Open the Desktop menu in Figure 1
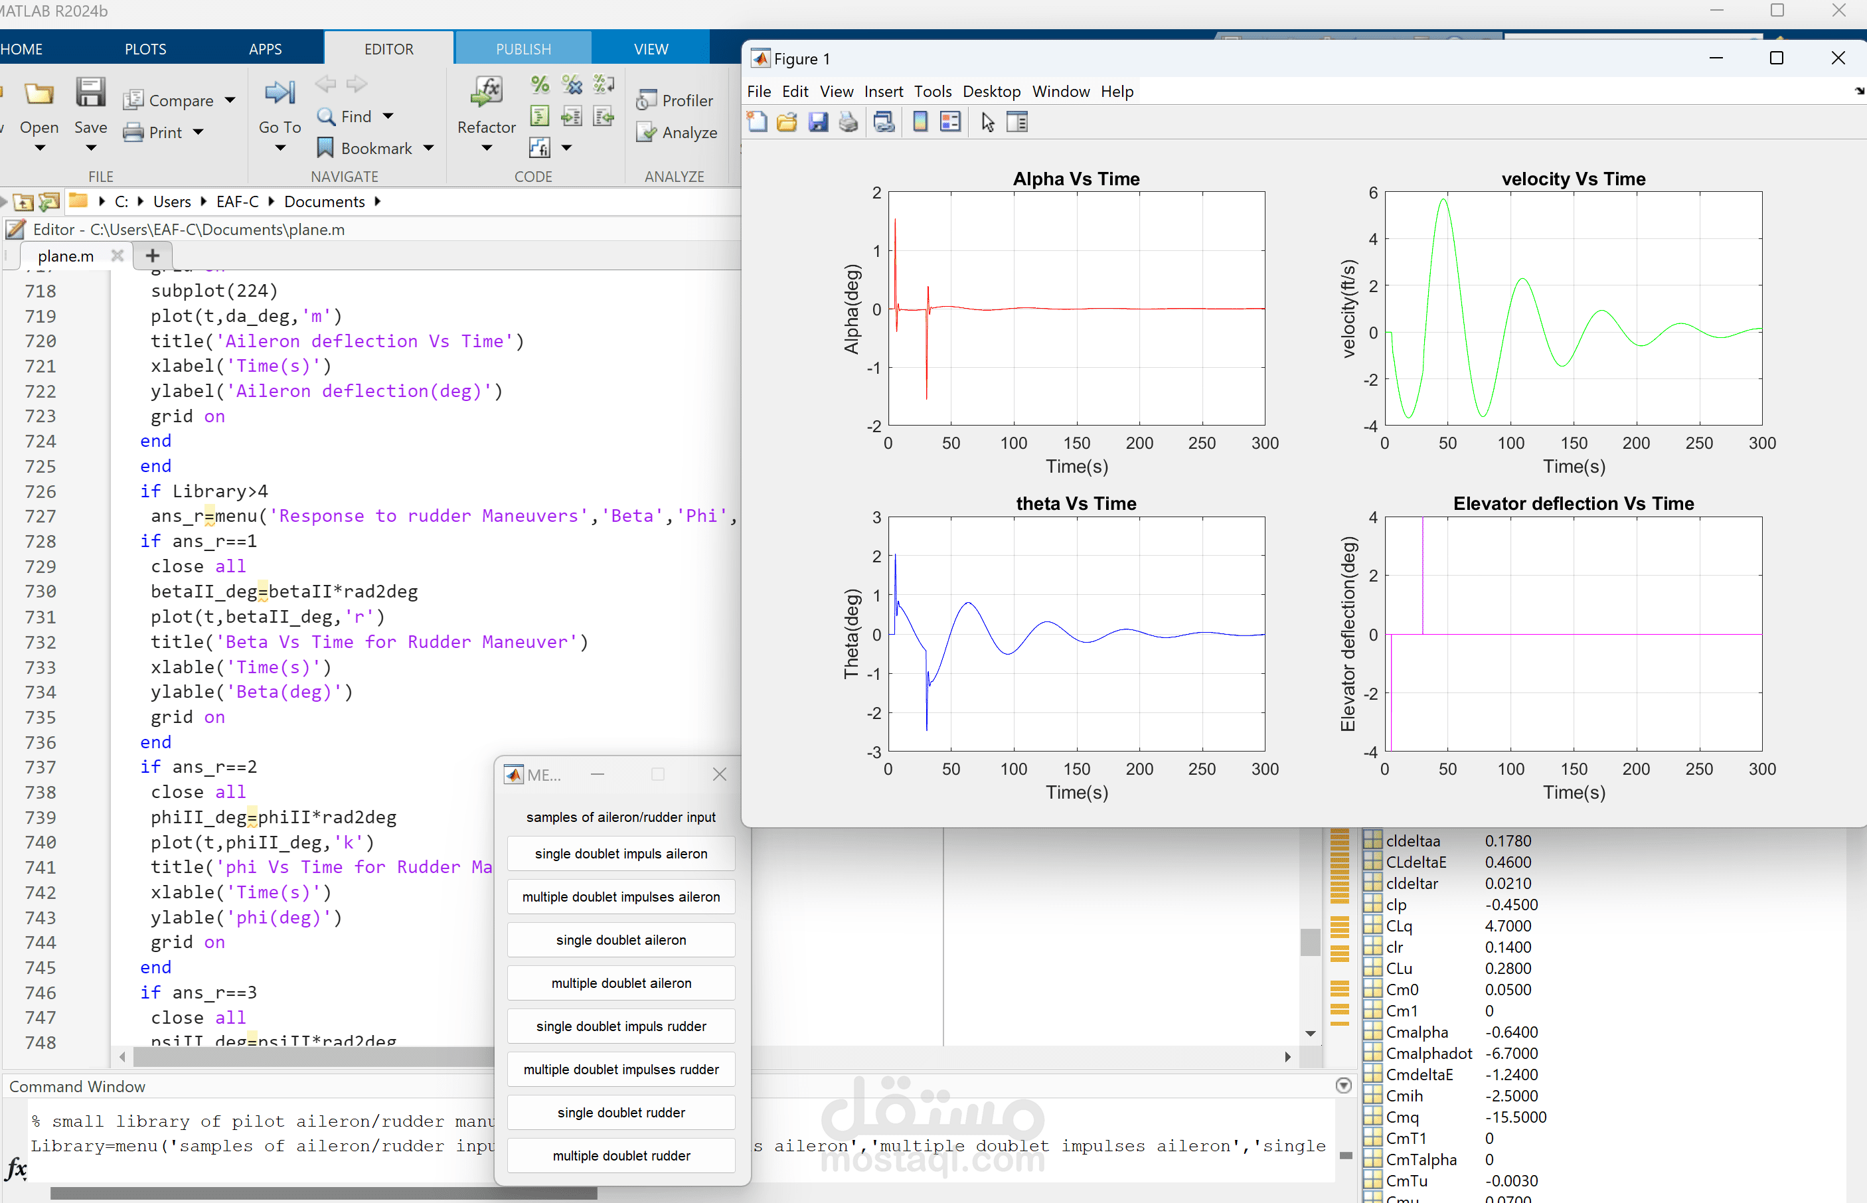The width and height of the screenshot is (1867, 1203). 991,92
